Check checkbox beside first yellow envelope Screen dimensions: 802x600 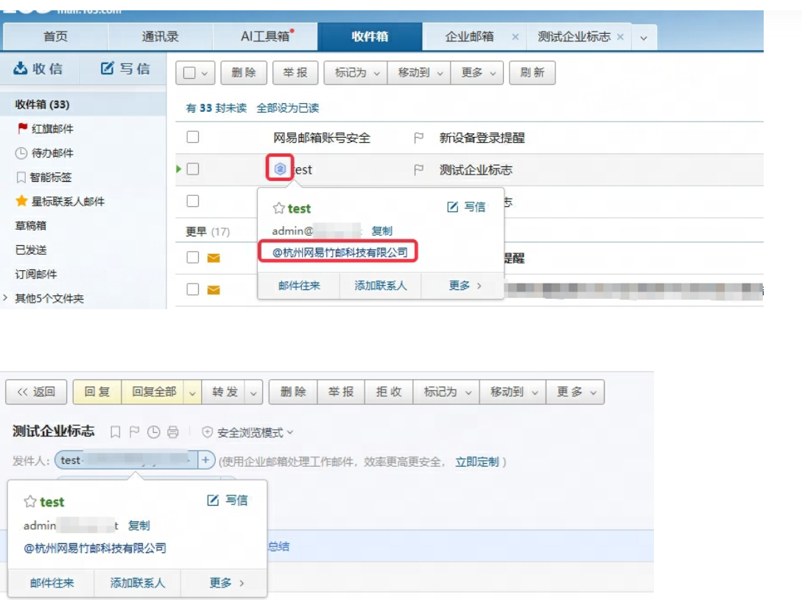point(193,257)
